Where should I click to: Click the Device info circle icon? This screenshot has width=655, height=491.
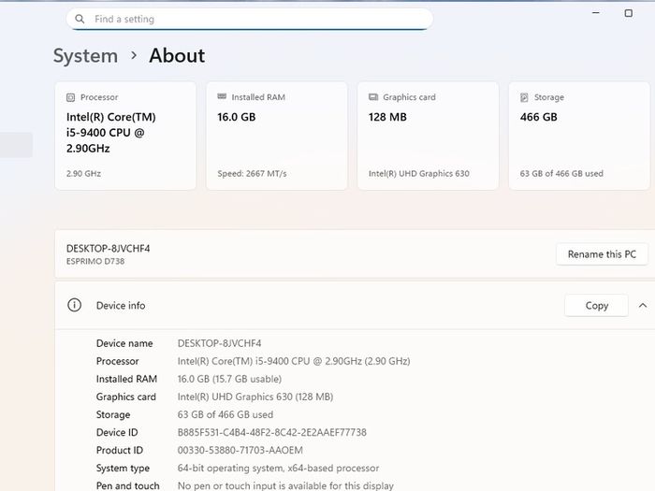[x=74, y=305]
